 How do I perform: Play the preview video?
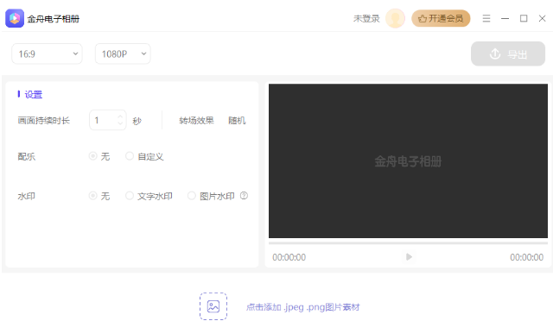(x=409, y=257)
